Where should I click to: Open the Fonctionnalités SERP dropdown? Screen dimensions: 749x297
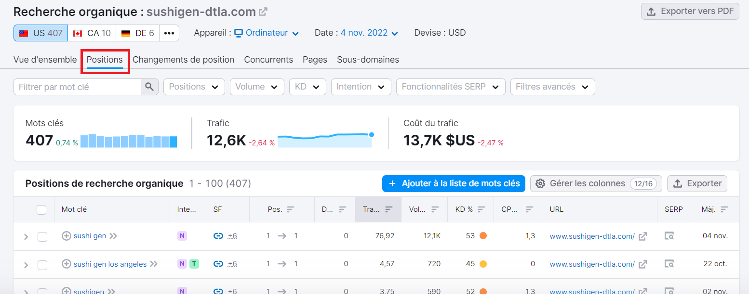click(451, 87)
